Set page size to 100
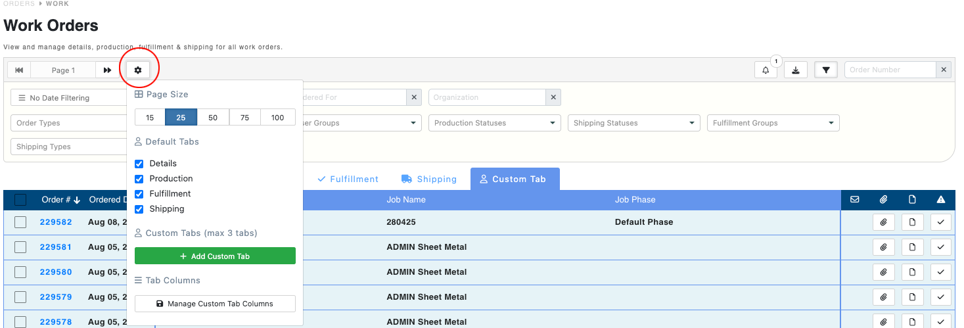The width and height of the screenshot is (964, 328). tap(278, 118)
